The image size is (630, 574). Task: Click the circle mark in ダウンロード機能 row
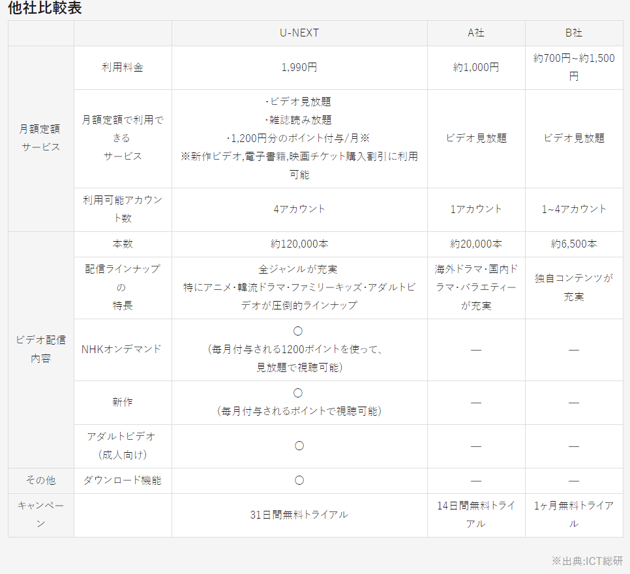coord(299,480)
